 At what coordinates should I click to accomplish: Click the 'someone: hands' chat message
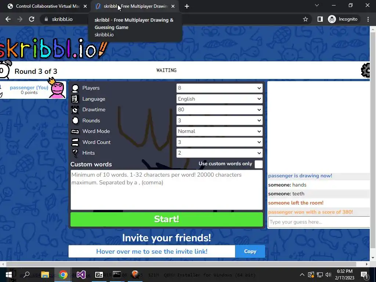coord(287,185)
